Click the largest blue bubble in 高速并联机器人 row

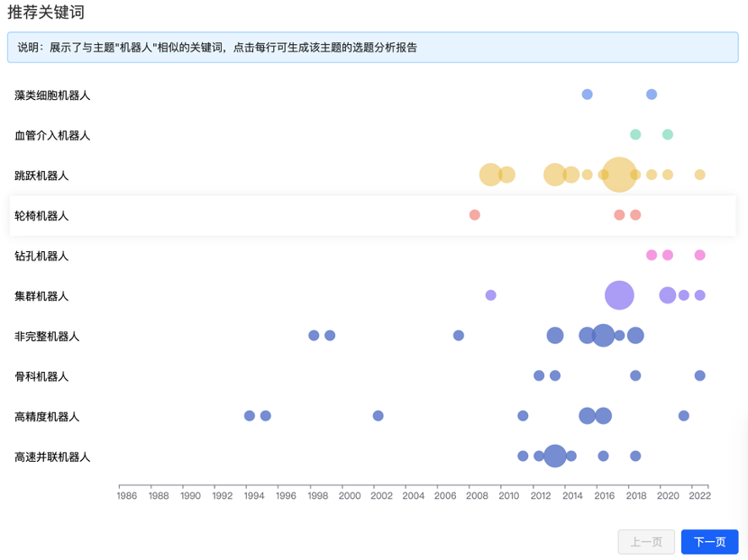[x=555, y=456]
